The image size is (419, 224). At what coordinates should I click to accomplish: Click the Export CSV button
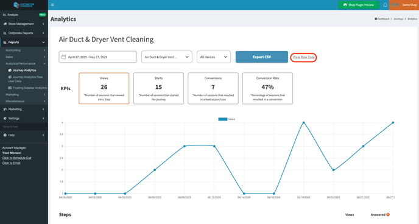[x=262, y=57]
